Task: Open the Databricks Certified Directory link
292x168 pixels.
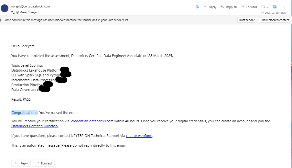Action: coord(35,126)
